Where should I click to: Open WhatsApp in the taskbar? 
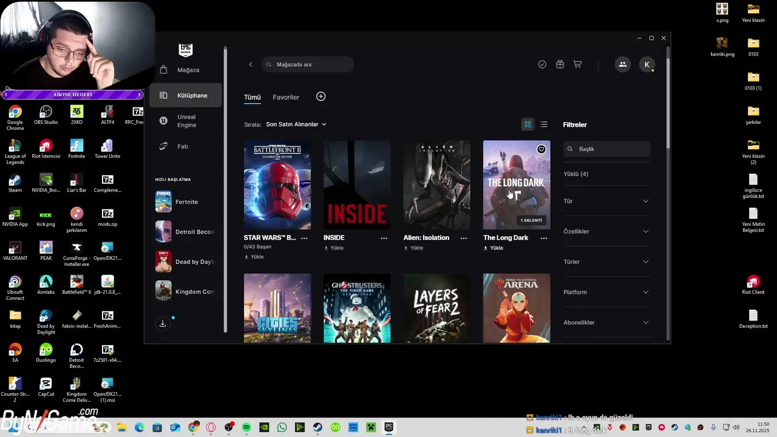282,427
